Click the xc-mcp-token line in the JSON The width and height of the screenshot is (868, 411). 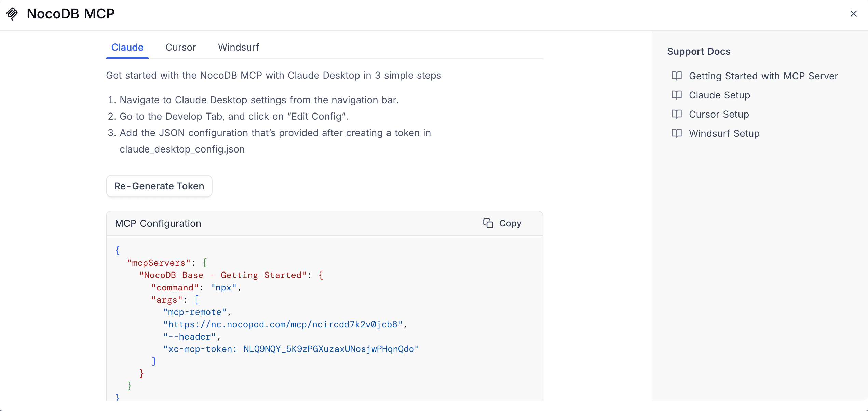click(x=291, y=349)
